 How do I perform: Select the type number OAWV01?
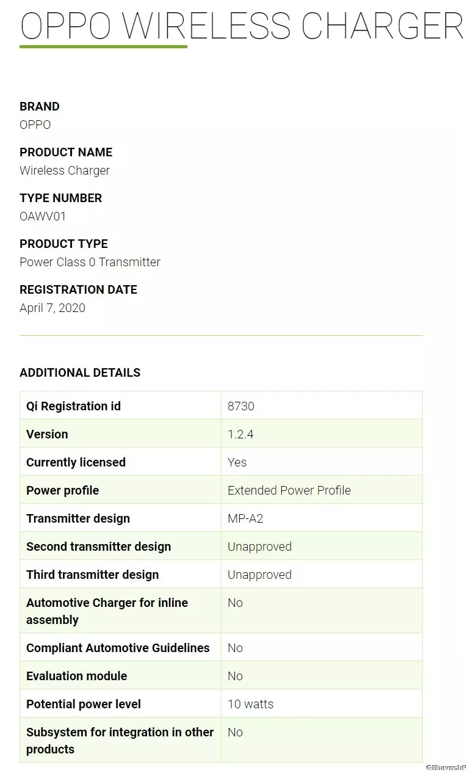[43, 216]
